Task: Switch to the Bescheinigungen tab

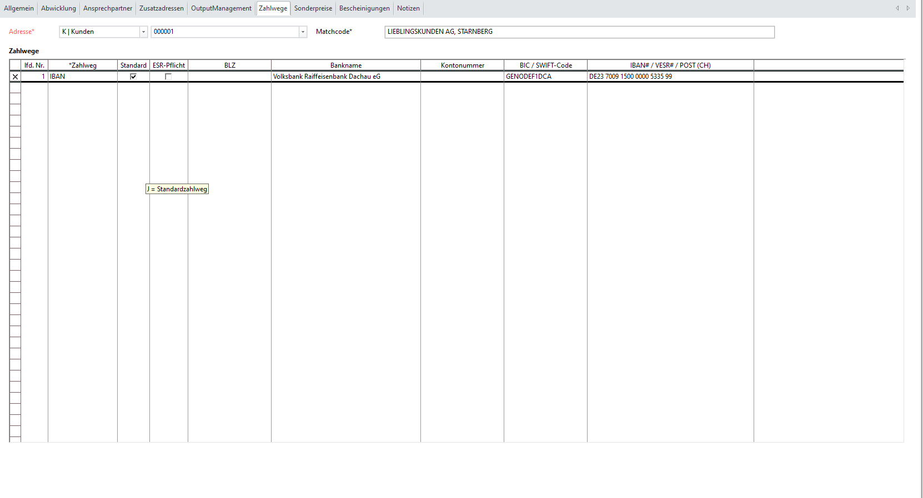Action: coord(364,8)
